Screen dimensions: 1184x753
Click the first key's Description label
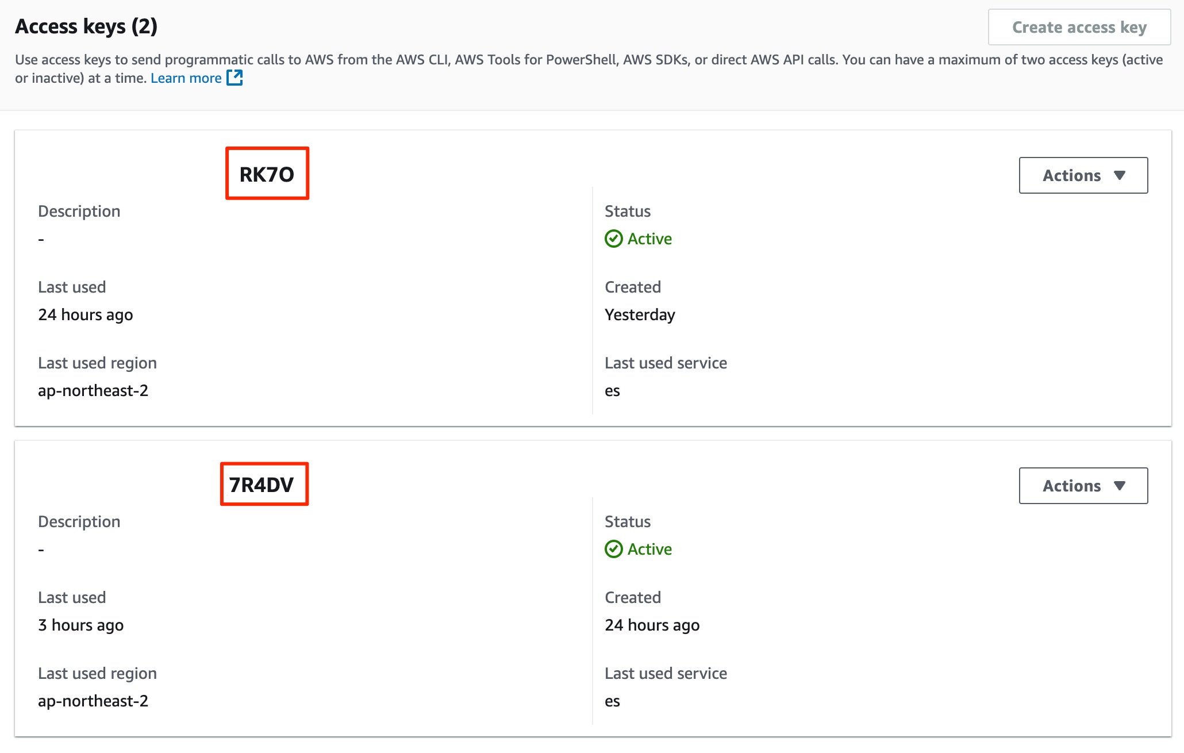pos(79,212)
